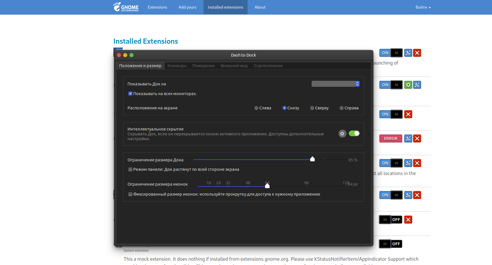The width and height of the screenshot is (492, 265).
Task: Click red delete icon in the 'aunching of' row
Action: click(x=417, y=53)
